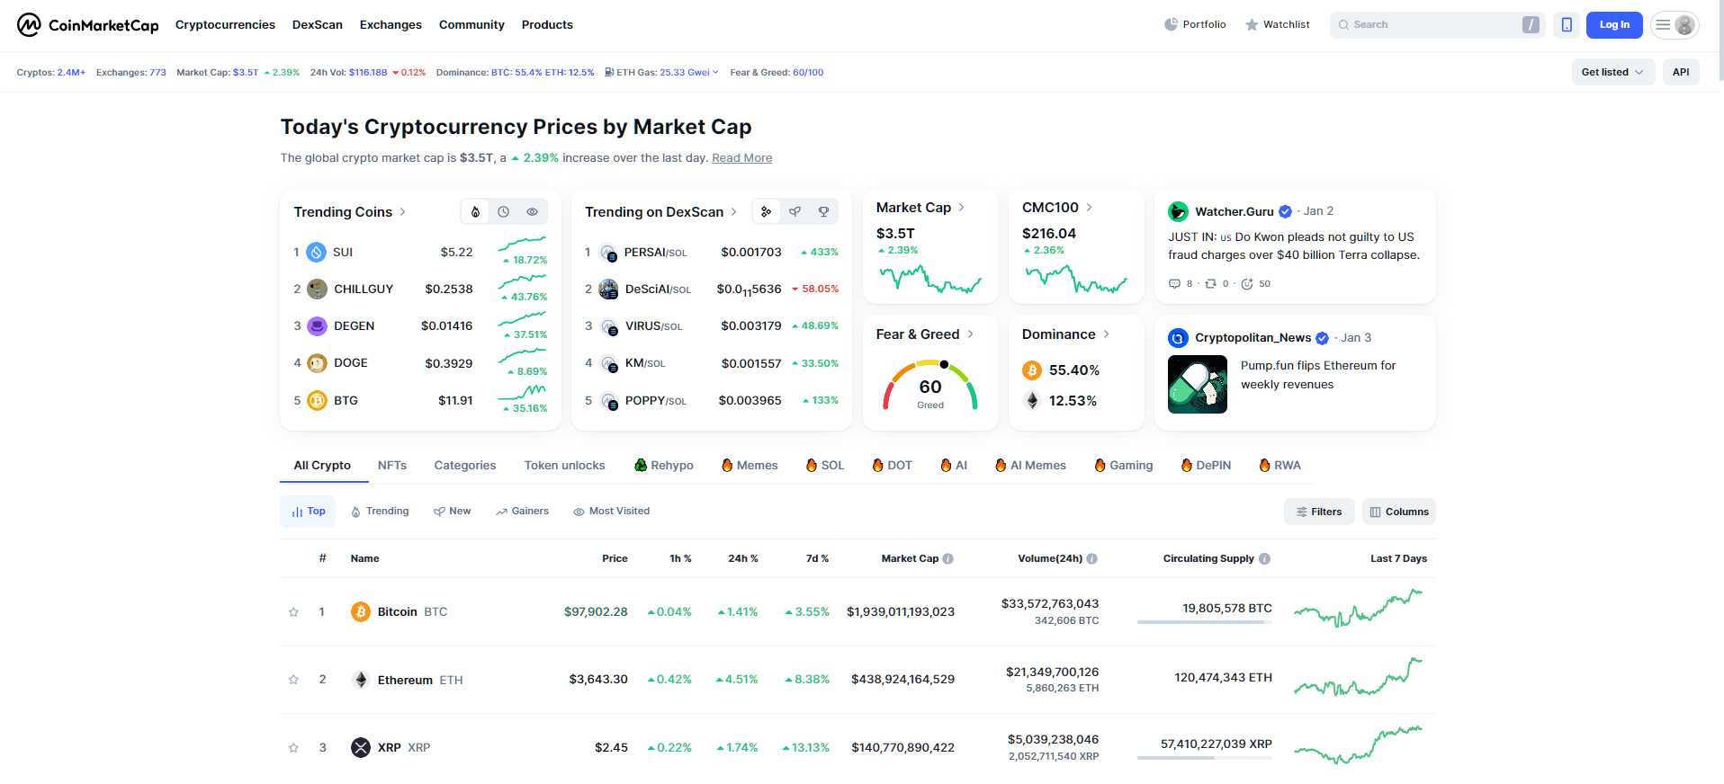The image size is (1724, 784).
Task: Click the Log In button
Action: coord(1614,25)
